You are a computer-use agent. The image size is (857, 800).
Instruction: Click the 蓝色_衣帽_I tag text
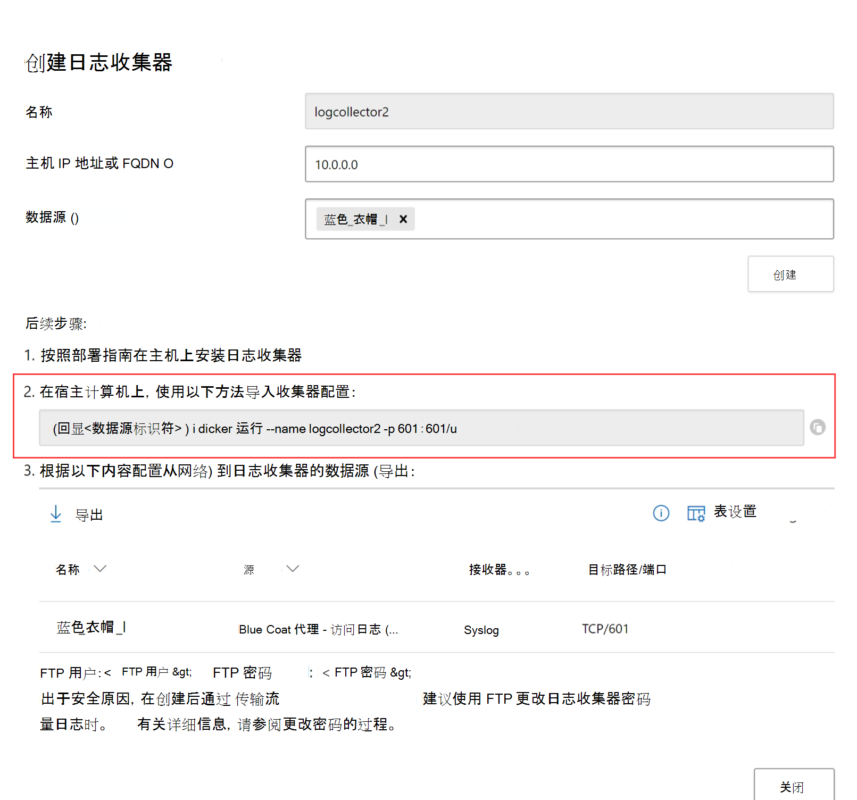(x=356, y=219)
